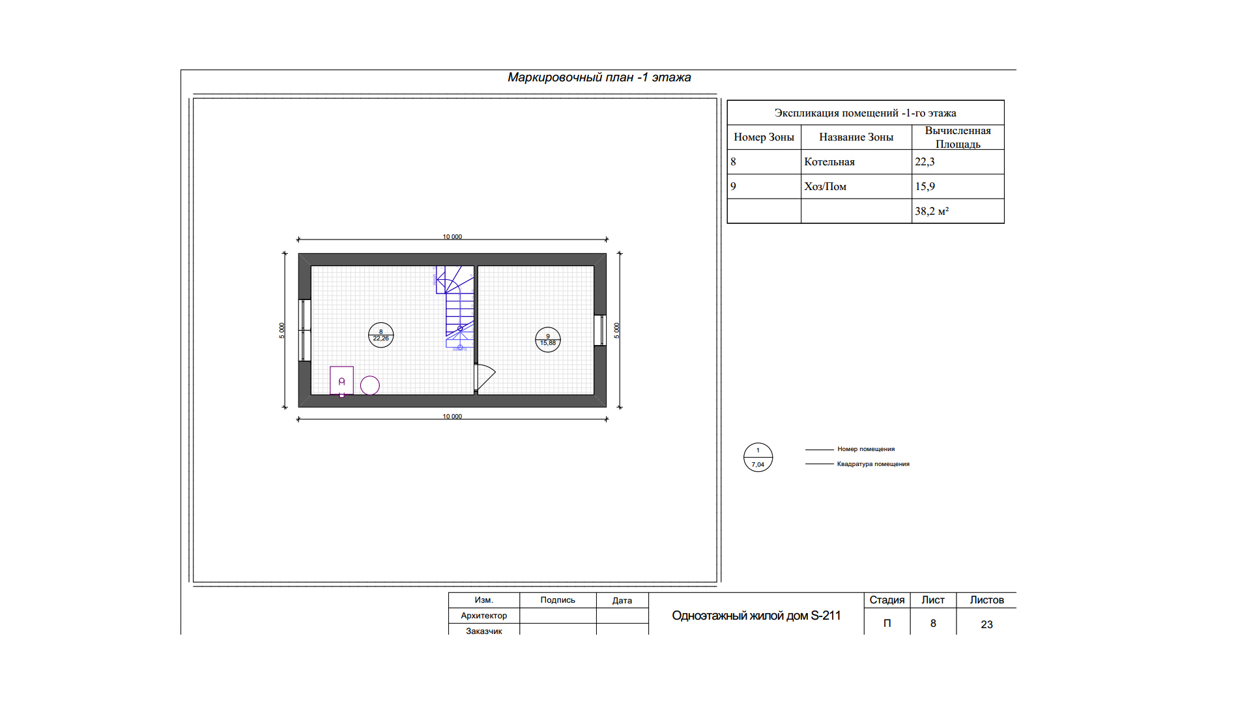The image size is (1251, 703).
Task: Select room 9 marker circle on plan
Action: pos(548,340)
